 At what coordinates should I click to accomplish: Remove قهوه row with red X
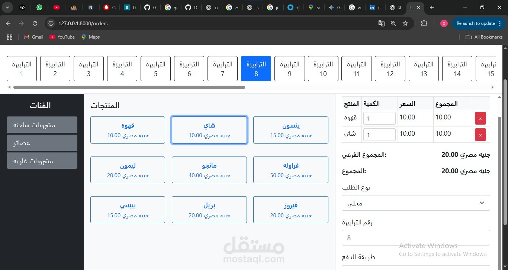(480, 119)
